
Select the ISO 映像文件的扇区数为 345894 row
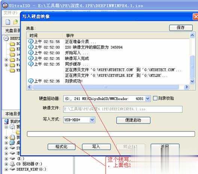click(108, 47)
